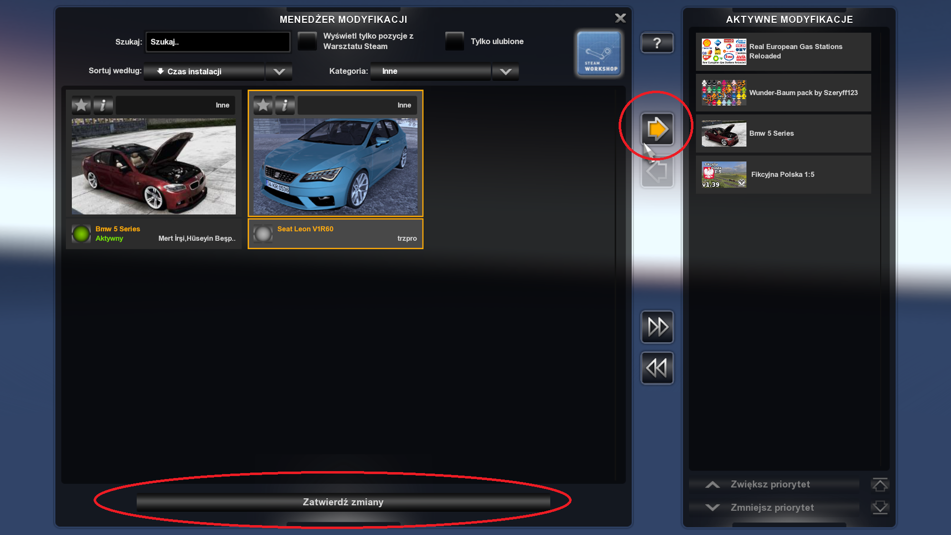Mark Bmw 5 Series as favorite star
Viewport: 951px width, 535px height.
[x=81, y=105]
